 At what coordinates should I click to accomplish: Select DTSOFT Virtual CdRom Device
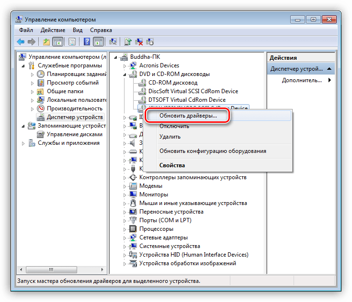(187, 100)
